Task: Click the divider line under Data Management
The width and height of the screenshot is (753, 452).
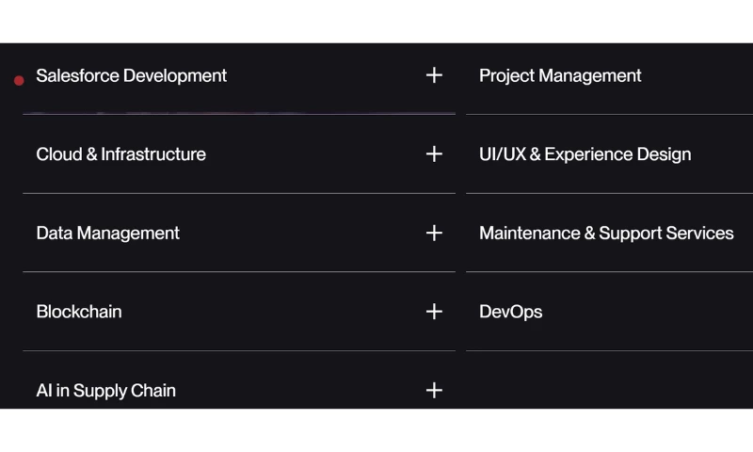Action: tap(239, 271)
